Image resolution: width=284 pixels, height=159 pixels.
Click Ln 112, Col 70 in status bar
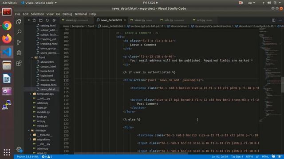(220, 157)
